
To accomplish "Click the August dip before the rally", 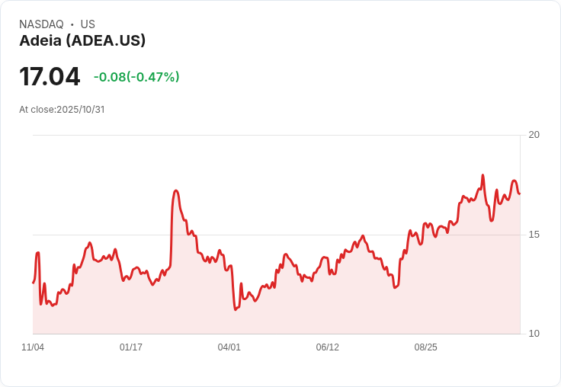I will point(395,287).
